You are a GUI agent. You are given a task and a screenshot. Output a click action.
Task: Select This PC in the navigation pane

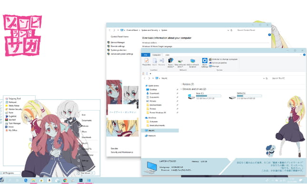160,130
